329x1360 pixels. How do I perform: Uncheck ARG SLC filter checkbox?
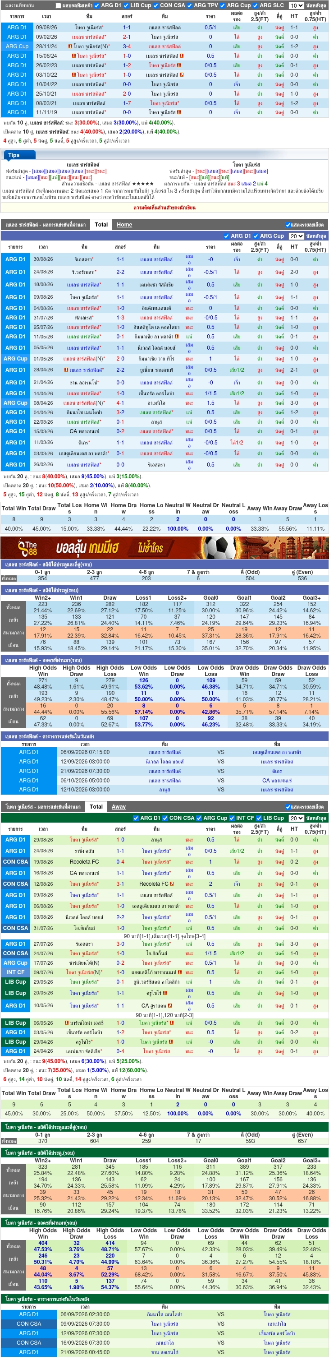255,5
